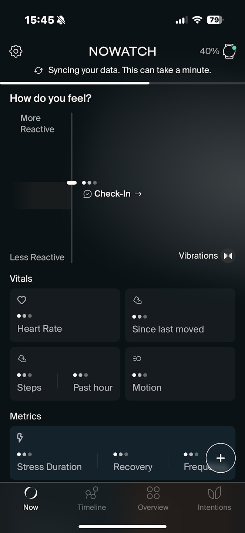This screenshot has height=533, width=245.
Task: Tap the Motion card icon
Action: (137, 359)
